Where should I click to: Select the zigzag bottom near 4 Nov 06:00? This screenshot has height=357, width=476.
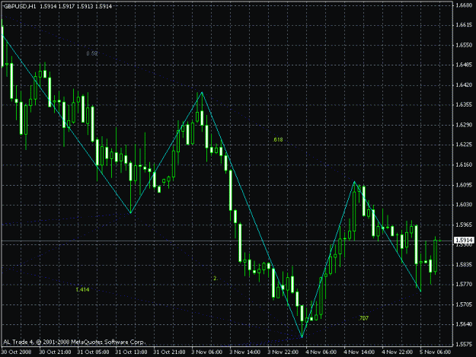coord(302,337)
